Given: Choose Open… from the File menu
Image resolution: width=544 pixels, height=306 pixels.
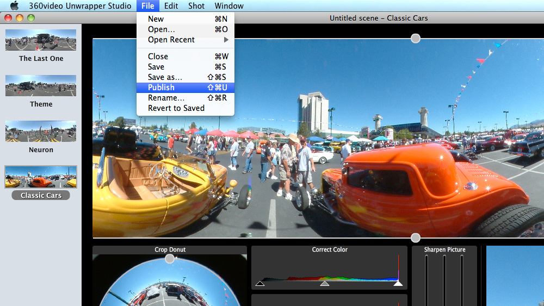Looking at the screenshot, I should tap(186, 29).
